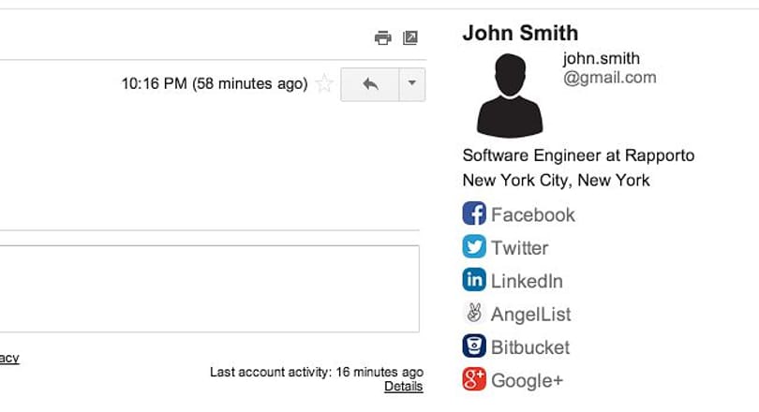Viewport: 759px width, 412px height.
Task: Open the Facebook profile text link
Action: 533,214
